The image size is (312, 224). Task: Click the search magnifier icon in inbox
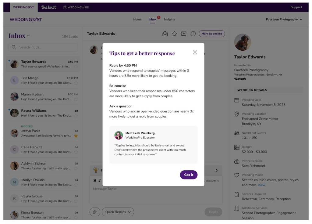[14, 47]
